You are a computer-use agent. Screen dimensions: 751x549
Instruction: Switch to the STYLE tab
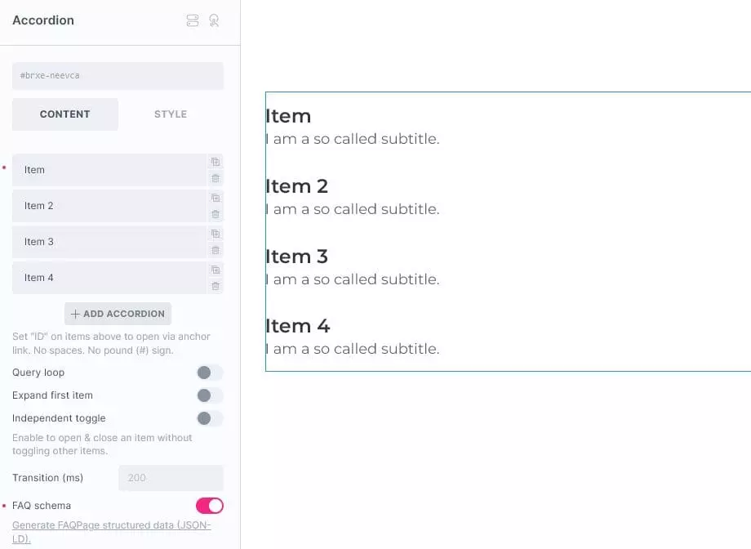point(171,114)
